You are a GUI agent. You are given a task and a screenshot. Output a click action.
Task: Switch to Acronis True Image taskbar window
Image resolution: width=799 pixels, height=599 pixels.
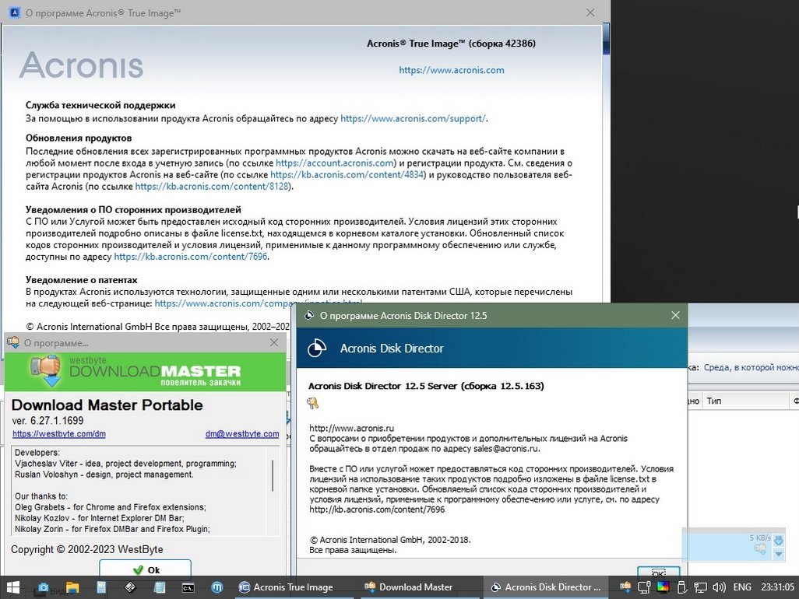(x=285, y=587)
